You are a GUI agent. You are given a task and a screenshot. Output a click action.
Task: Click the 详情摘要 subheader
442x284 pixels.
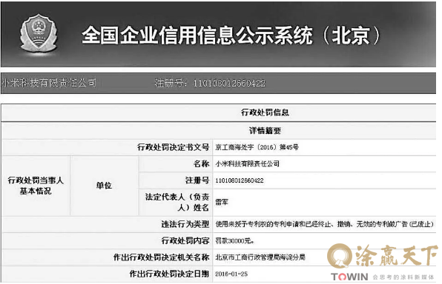265,130
